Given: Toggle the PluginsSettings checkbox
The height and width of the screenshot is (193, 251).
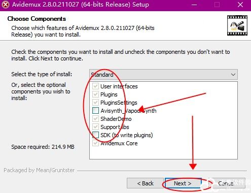Looking at the screenshot, I should tap(95, 103).
